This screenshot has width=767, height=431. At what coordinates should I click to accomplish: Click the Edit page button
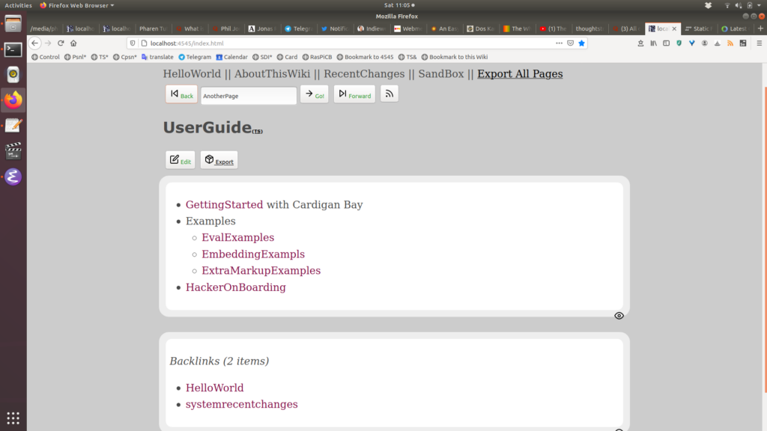click(181, 160)
